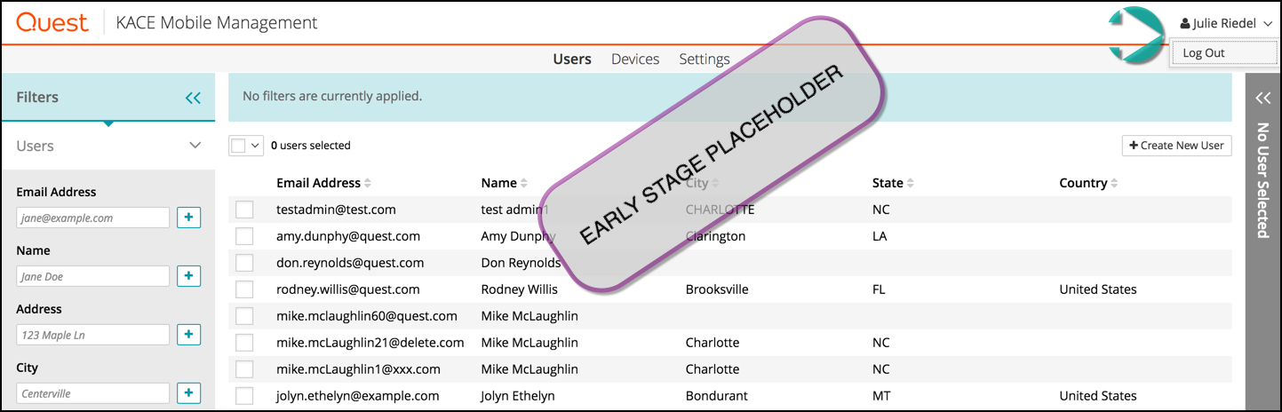Choose Log Out from the user menu
This screenshot has height=412, width=1282.
pos(1204,53)
